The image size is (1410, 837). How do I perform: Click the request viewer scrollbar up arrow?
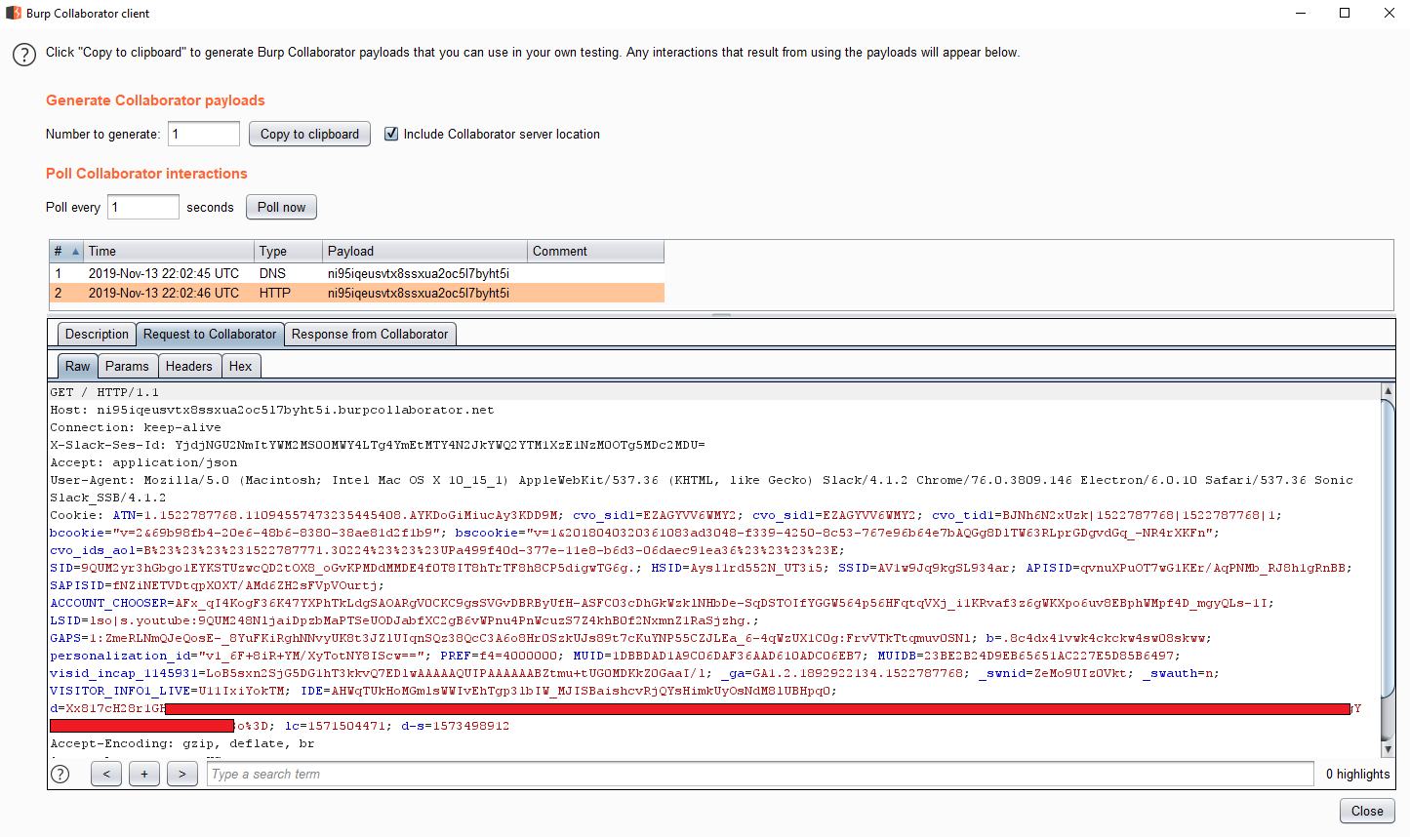[x=1389, y=390]
